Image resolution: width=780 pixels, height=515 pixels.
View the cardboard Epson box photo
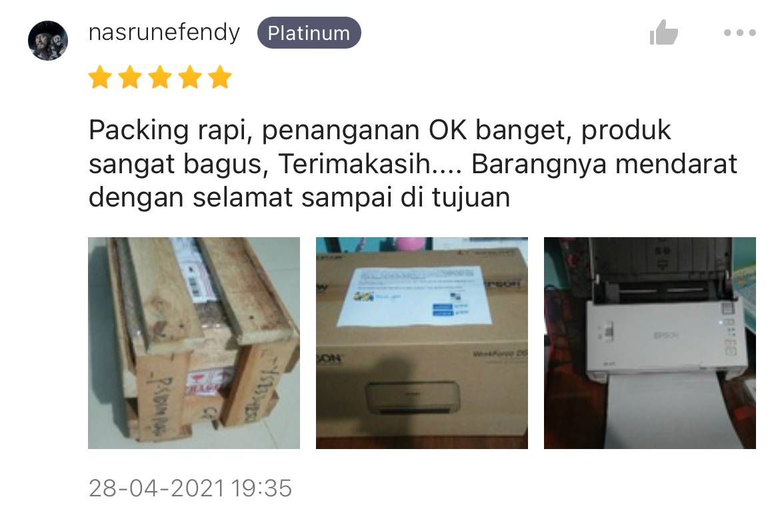tap(422, 343)
